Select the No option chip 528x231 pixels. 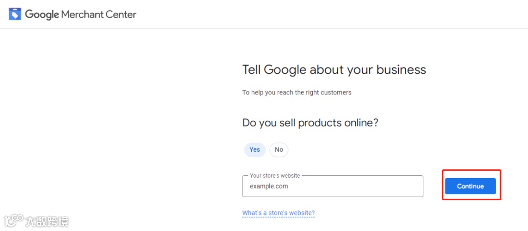(279, 150)
